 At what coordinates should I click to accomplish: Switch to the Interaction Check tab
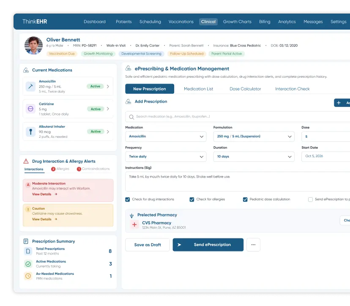pyautogui.click(x=292, y=89)
